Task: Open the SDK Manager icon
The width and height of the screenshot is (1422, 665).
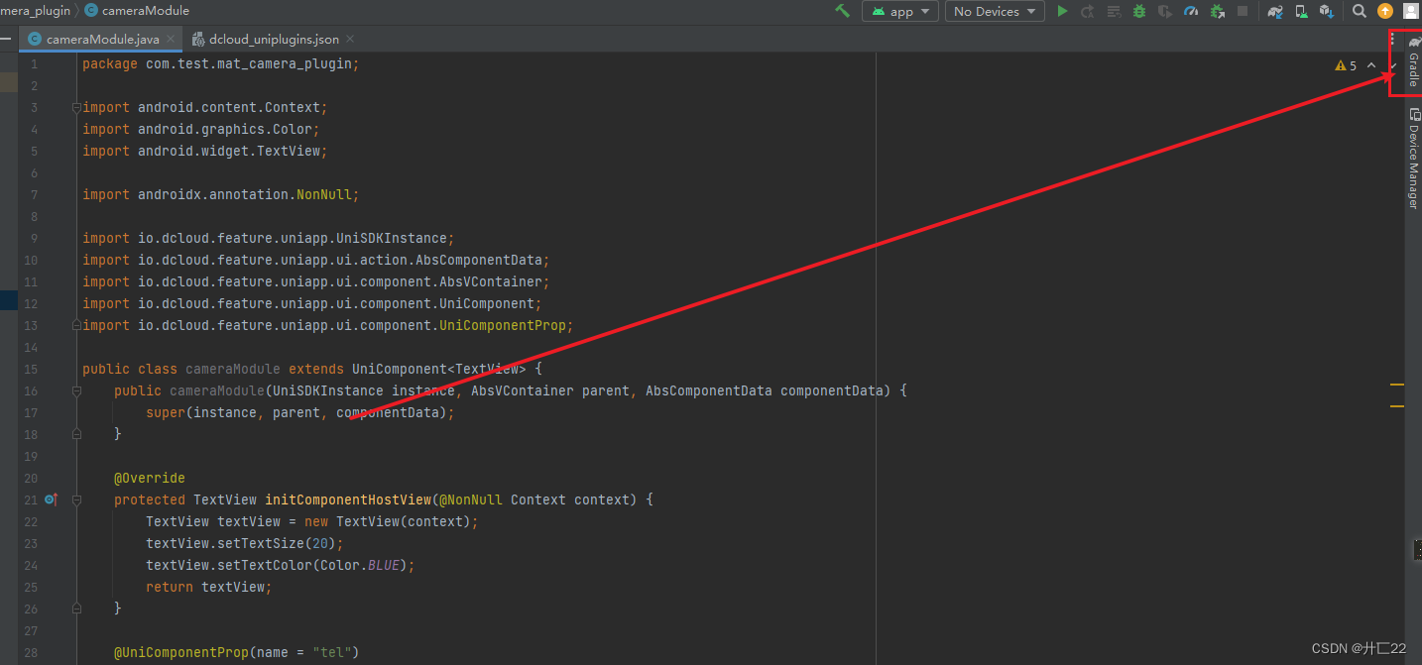Action: (x=1326, y=11)
